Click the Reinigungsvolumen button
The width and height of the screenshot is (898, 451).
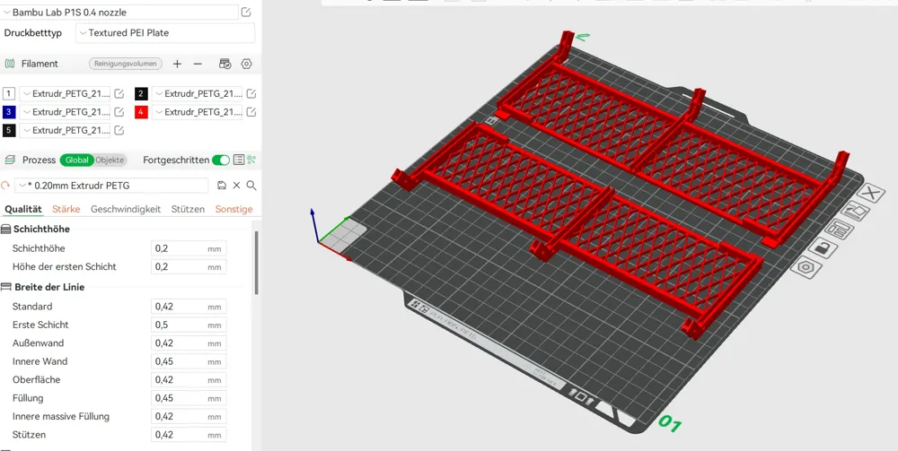[x=126, y=64]
